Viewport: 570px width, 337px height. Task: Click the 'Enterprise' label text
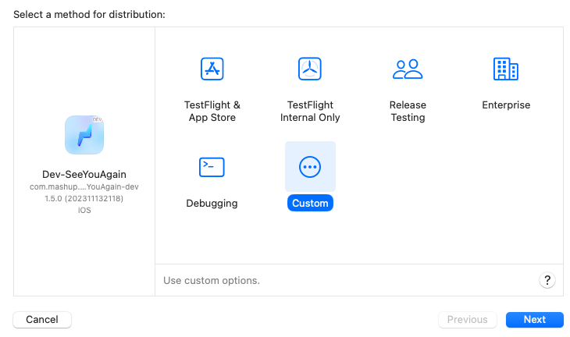[x=506, y=105]
